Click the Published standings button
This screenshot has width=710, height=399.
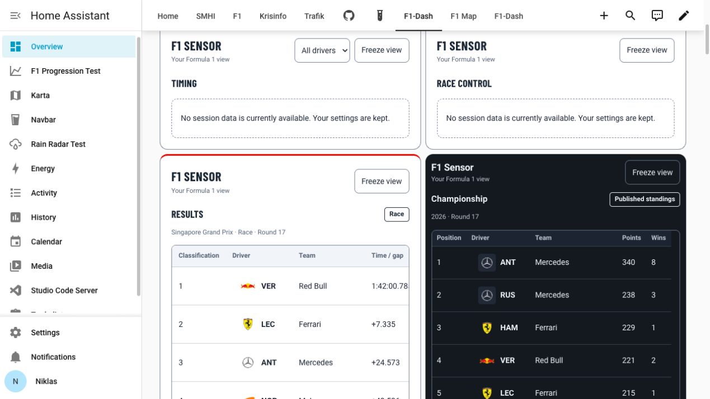[x=645, y=199]
